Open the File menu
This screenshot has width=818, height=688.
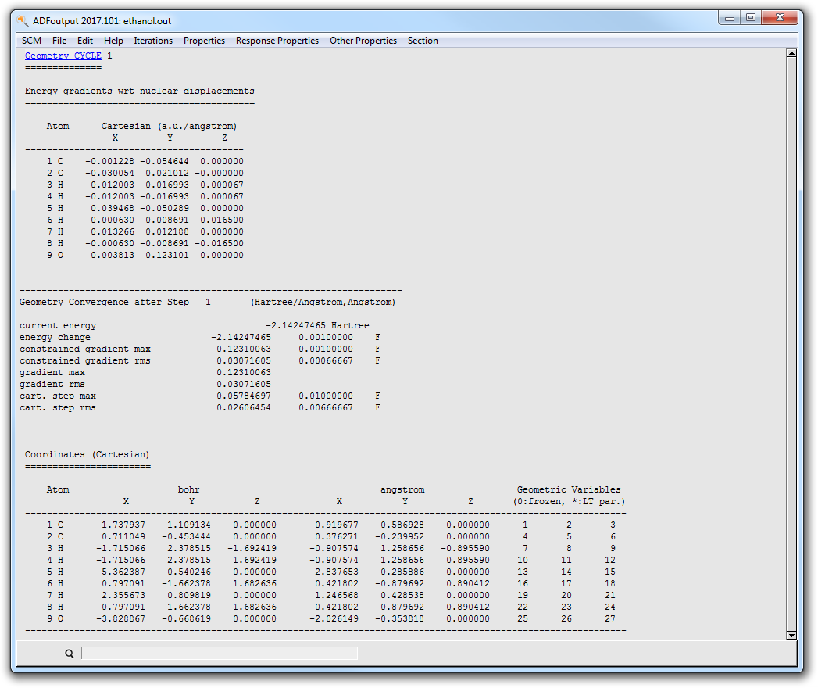(59, 41)
